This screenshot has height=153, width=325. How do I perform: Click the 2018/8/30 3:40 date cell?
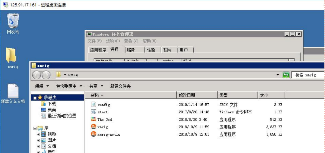pyautogui.click(x=193, y=120)
